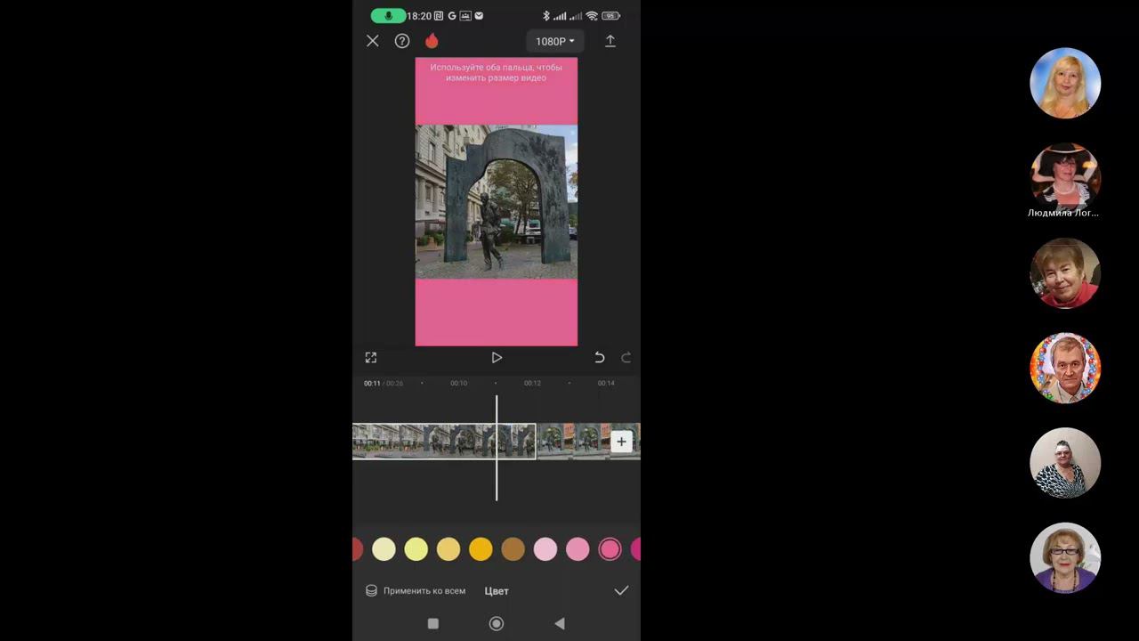Close the editor with the X icon
This screenshot has width=1139, height=641.
373,41
